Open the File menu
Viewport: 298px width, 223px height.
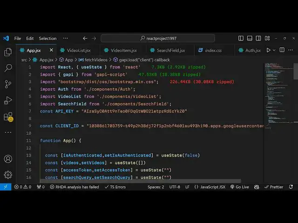[18, 38]
